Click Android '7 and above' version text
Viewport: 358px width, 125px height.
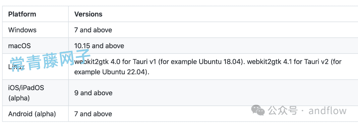point(93,114)
